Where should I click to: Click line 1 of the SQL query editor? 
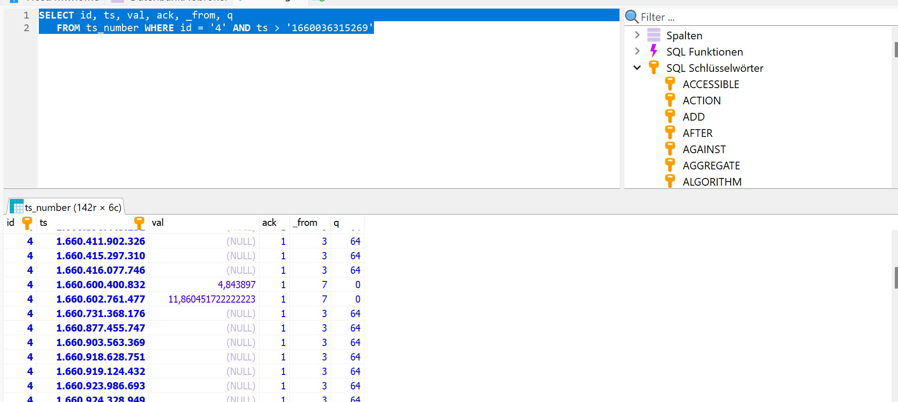[329, 15]
